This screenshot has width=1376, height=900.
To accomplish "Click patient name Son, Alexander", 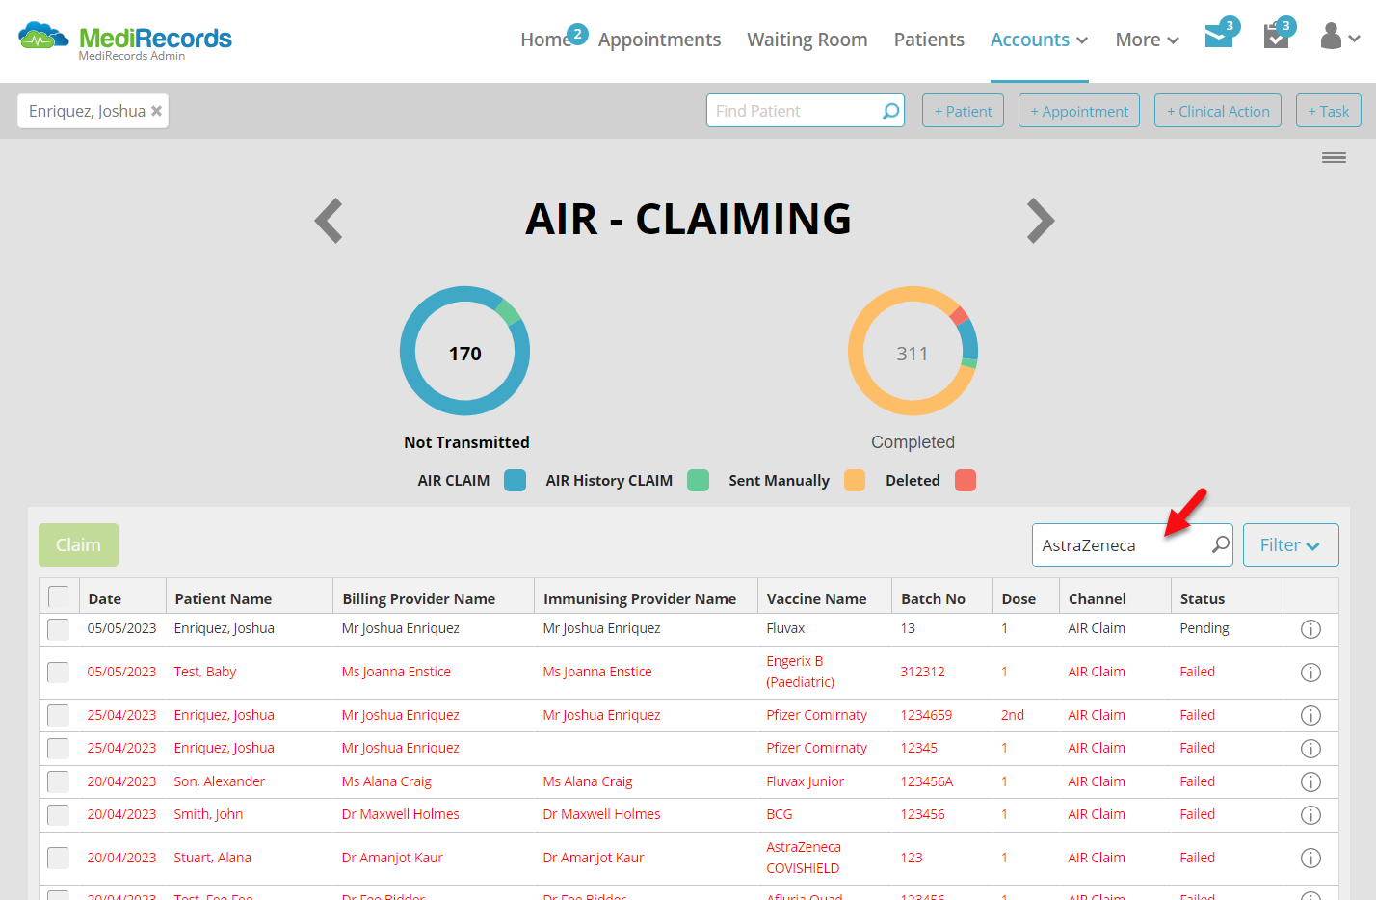I will (x=219, y=781).
